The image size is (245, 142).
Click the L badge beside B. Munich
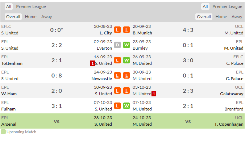(x=126, y=30)
